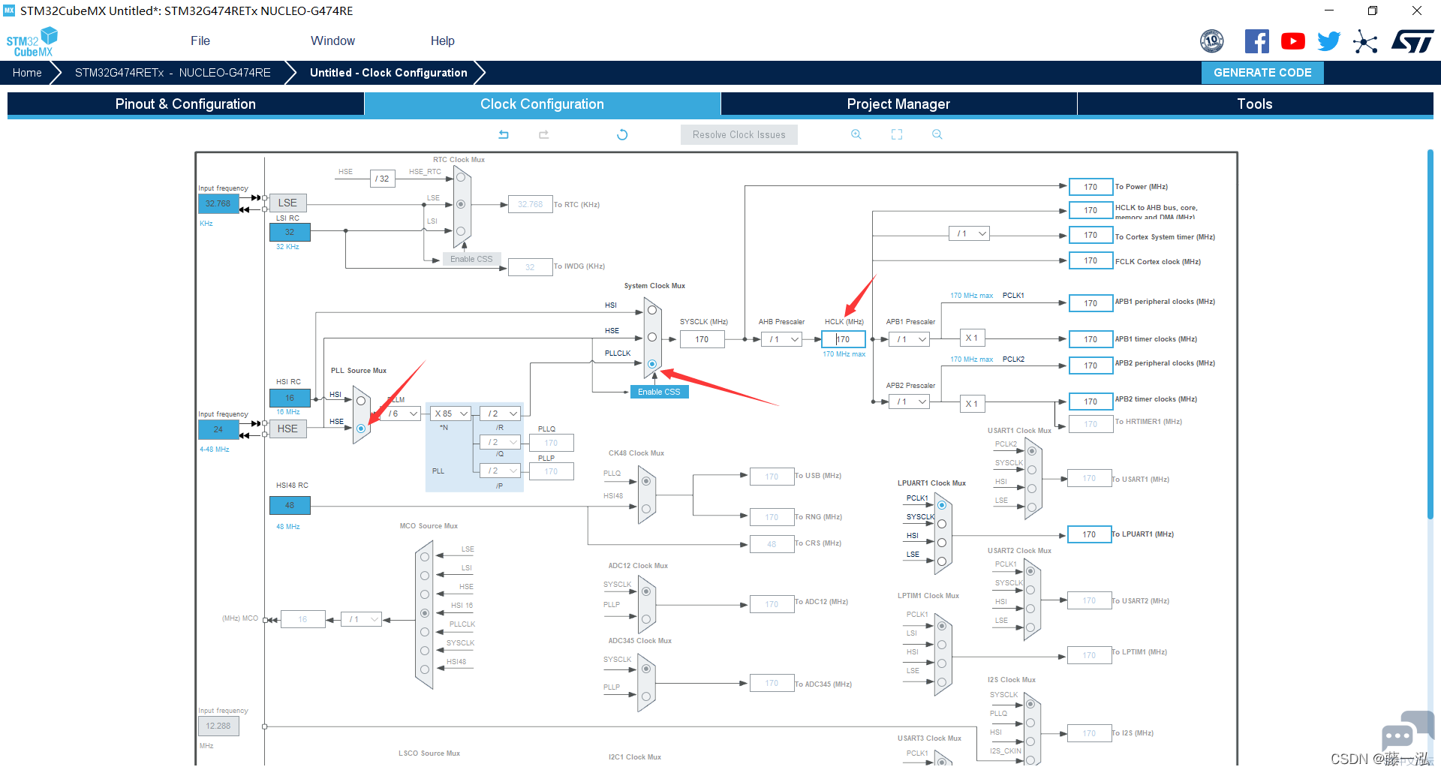This screenshot has width=1441, height=773.
Task: Click the STM32G474RETx NUCLEO-G474RE breadcrumb
Action: 173,73
